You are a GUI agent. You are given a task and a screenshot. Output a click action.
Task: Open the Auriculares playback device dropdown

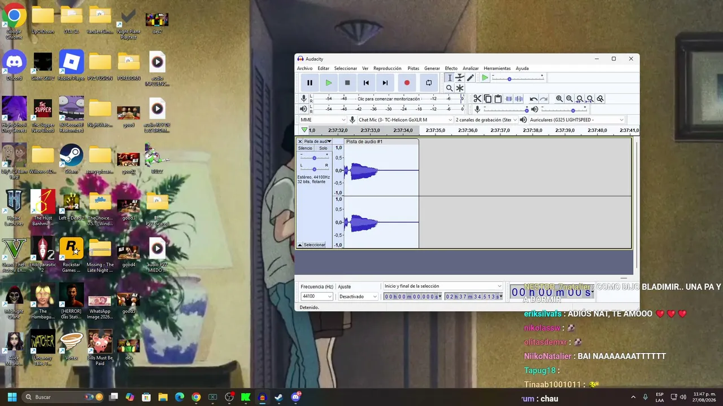pos(576,120)
